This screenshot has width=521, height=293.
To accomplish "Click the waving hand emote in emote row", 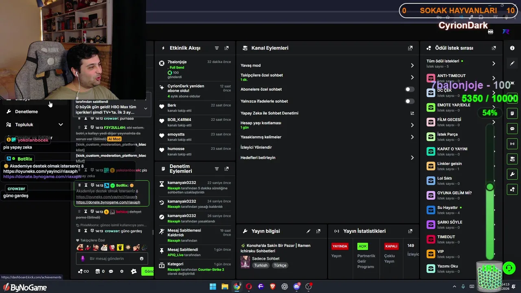I will click(136, 247).
